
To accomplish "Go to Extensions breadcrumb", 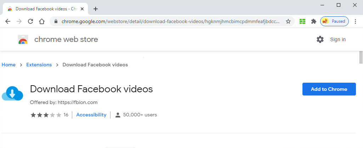I will click(39, 65).
